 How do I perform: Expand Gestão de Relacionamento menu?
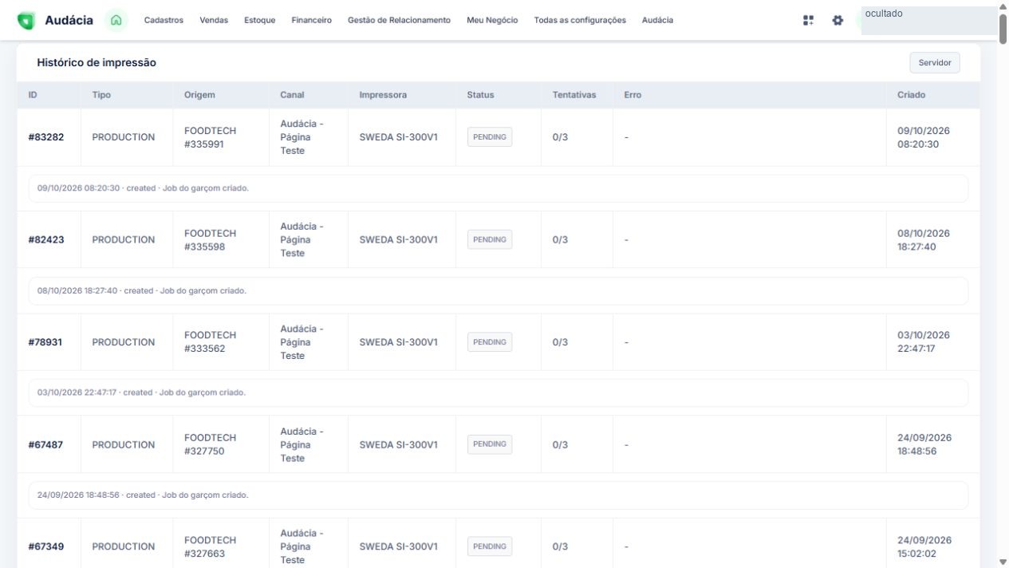point(399,20)
